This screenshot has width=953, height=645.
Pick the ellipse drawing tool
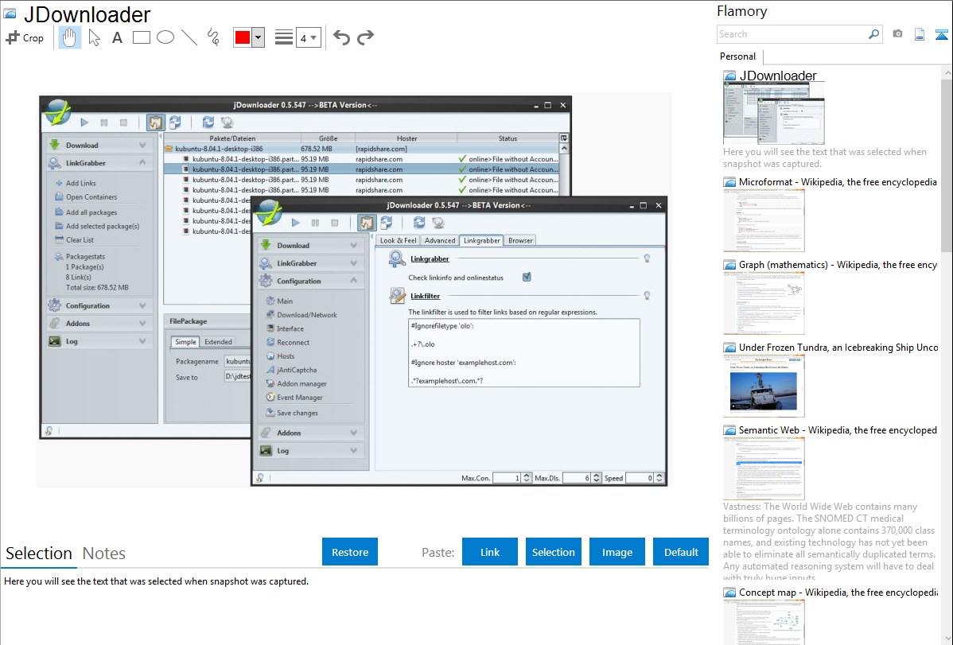click(x=165, y=37)
